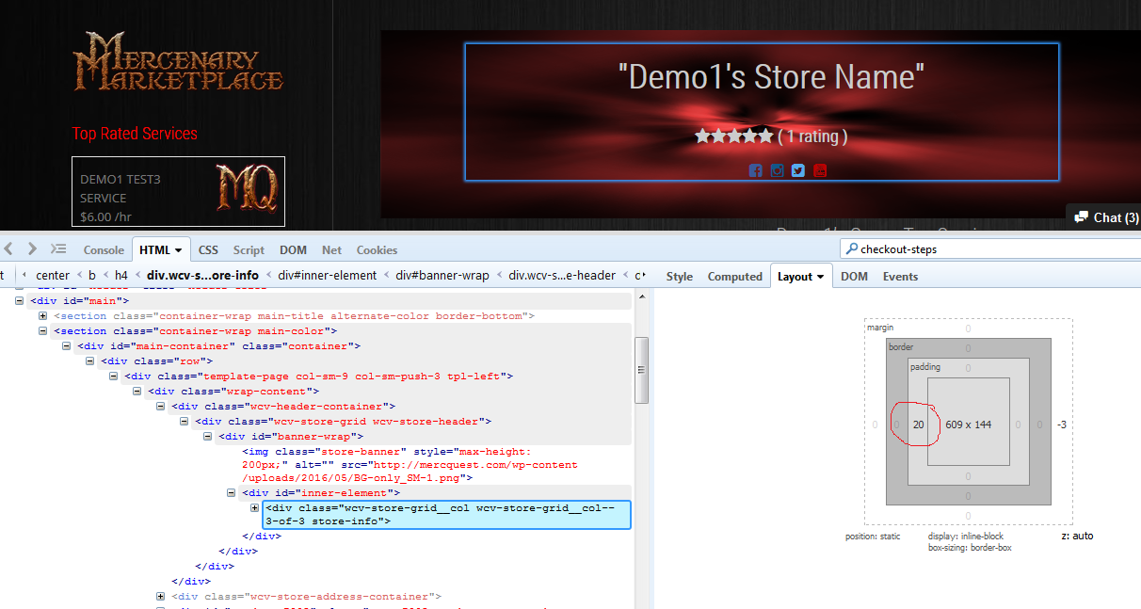Click the MQ service thumbnail image
This screenshot has height=609, width=1141.
click(246, 189)
